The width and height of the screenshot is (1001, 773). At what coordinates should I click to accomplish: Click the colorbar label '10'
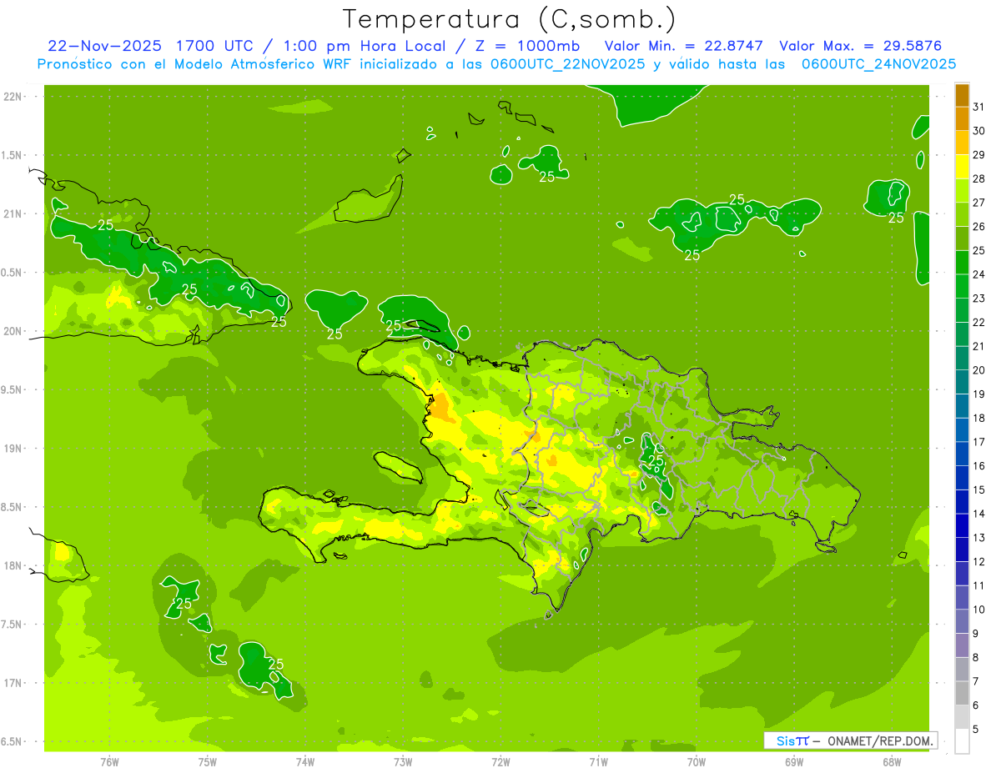(x=979, y=610)
